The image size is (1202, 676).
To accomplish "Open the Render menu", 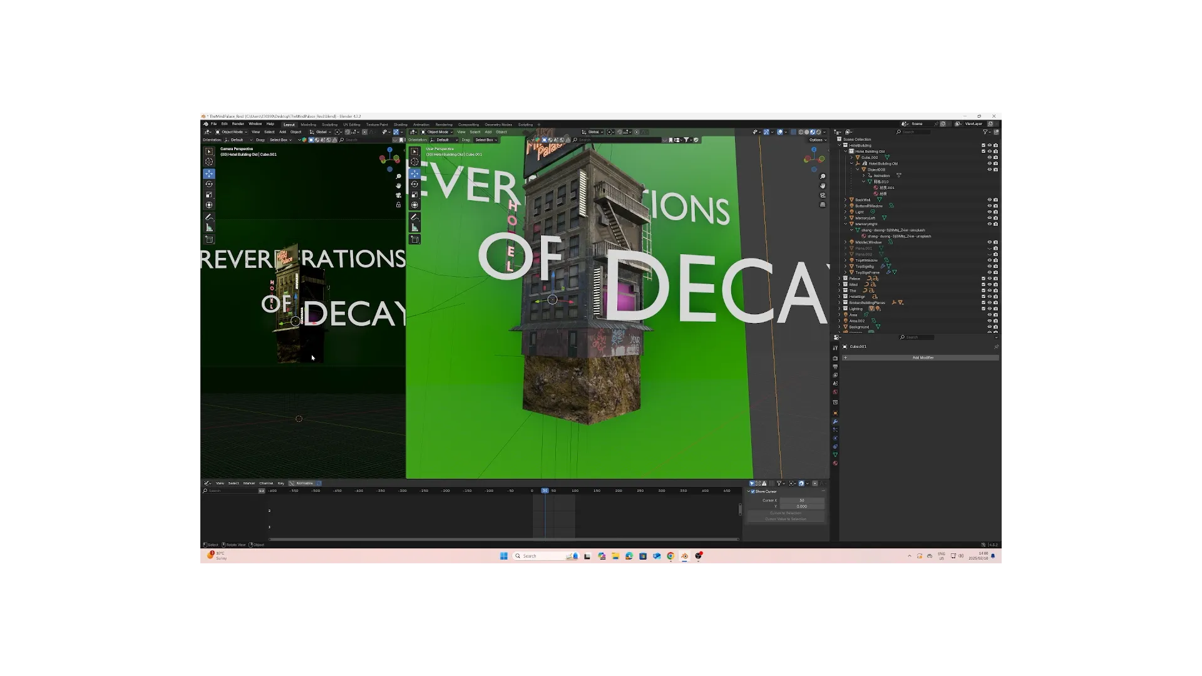I will tap(238, 124).
